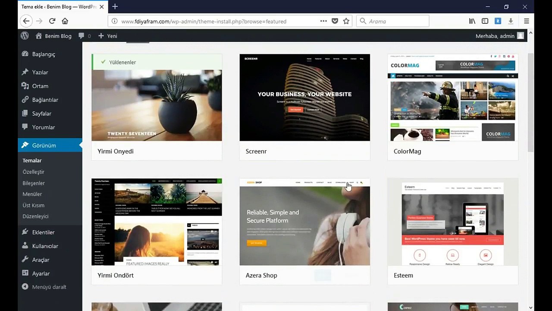Open Özelleştir customizer link
Image resolution: width=552 pixels, height=311 pixels.
pos(33,171)
